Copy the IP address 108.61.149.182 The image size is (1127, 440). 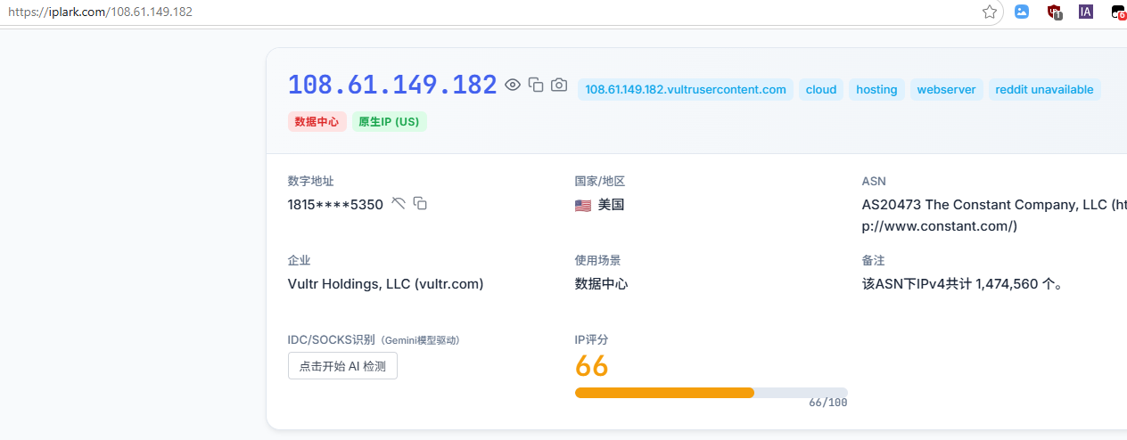tap(536, 85)
